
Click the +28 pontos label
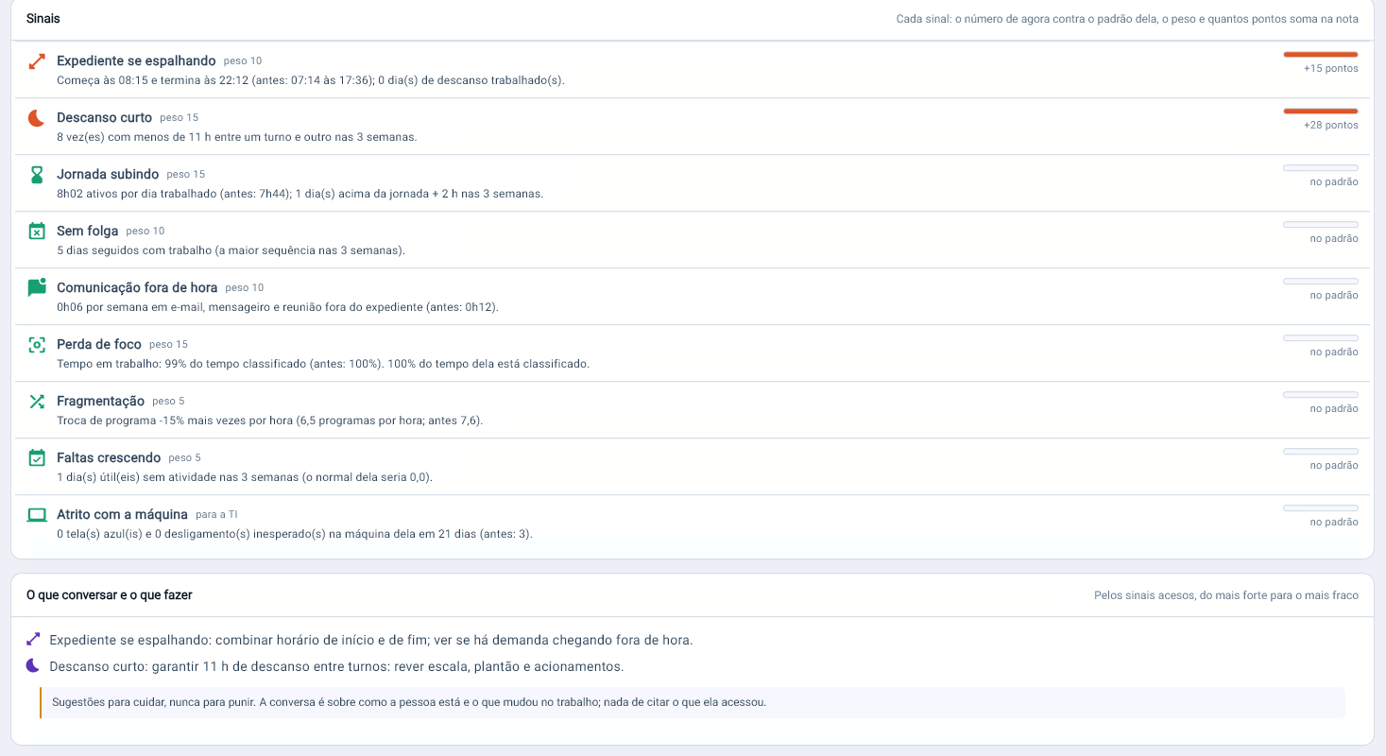click(x=1330, y=125)
